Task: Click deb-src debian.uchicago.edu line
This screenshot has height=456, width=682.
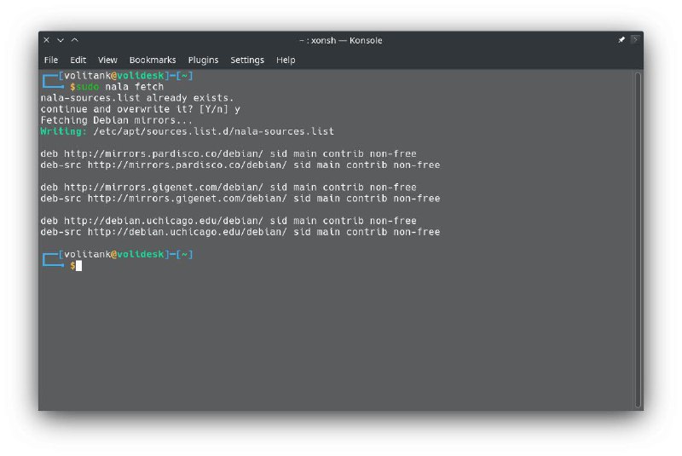Action: click(x=240, y=232)
